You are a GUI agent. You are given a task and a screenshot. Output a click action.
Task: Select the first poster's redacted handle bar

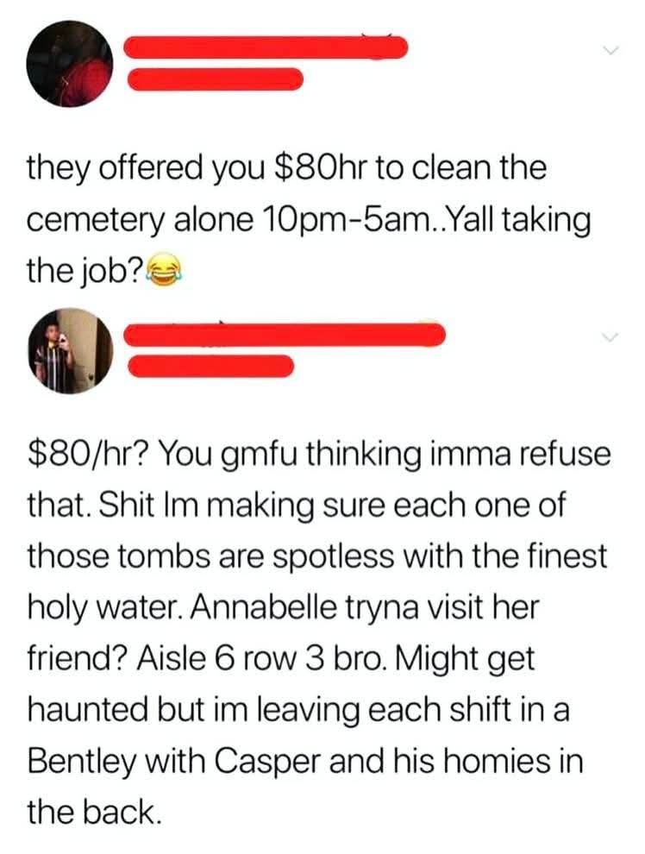(215, 79)
